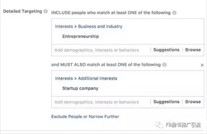
Task: Select the Startup company interest entry
Action: (x=80, y=89)
